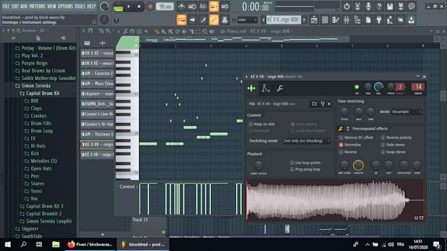Toggle the channel ON green light
The width and height of the screenshot is (447, 251).
click(357, 87)
